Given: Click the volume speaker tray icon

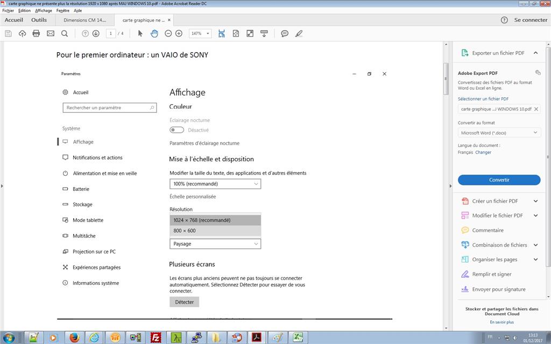Looking at the screenshot, I should (x=515, y=338).
